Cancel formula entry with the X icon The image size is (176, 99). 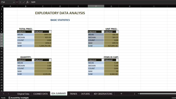tap(20, 2)
